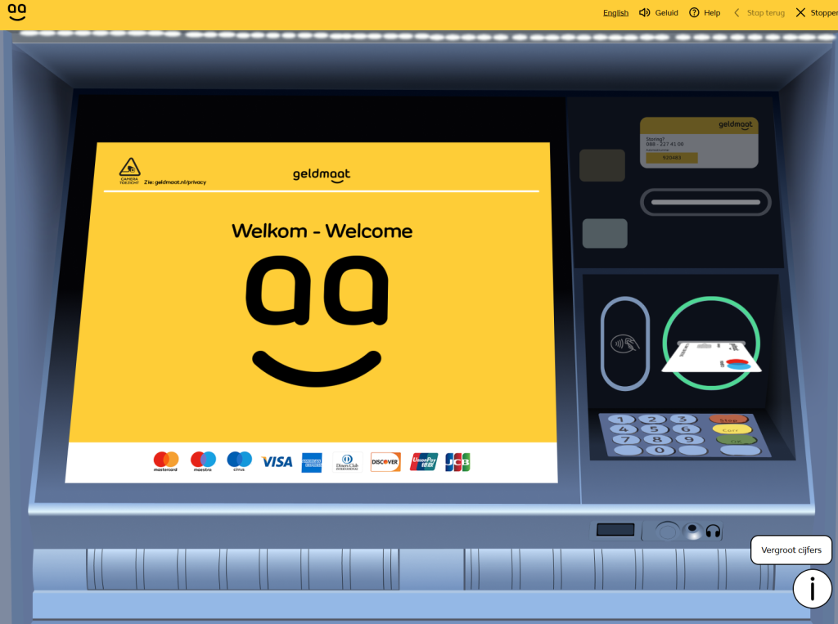Viewport: 838px width, 624px height.
Task: Click keypad key 1
Action: click(620, 420)
